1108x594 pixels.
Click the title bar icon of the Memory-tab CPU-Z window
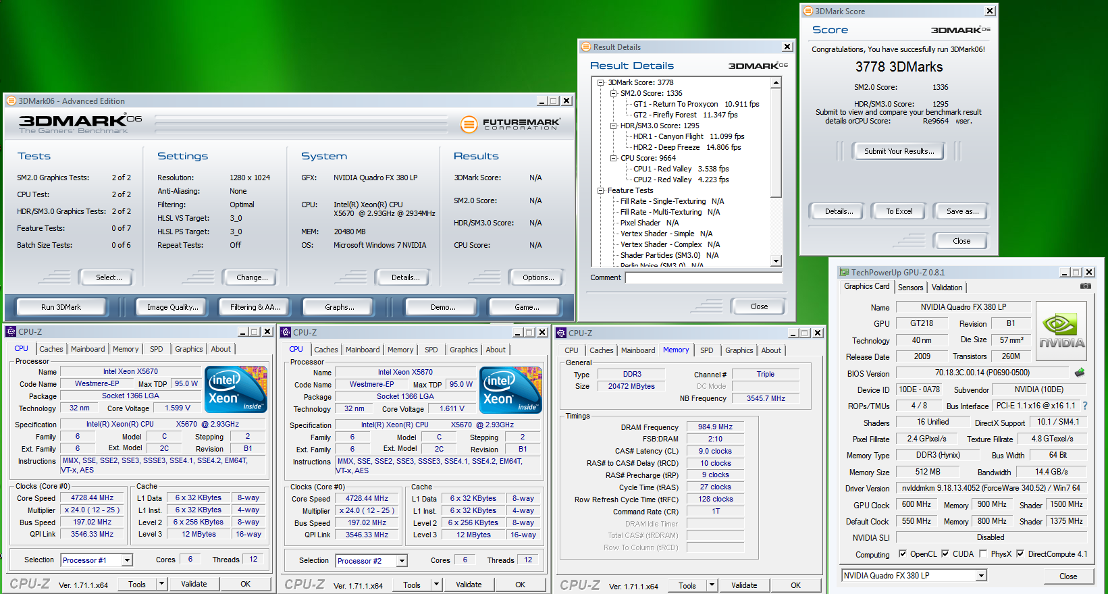point(561,333)
